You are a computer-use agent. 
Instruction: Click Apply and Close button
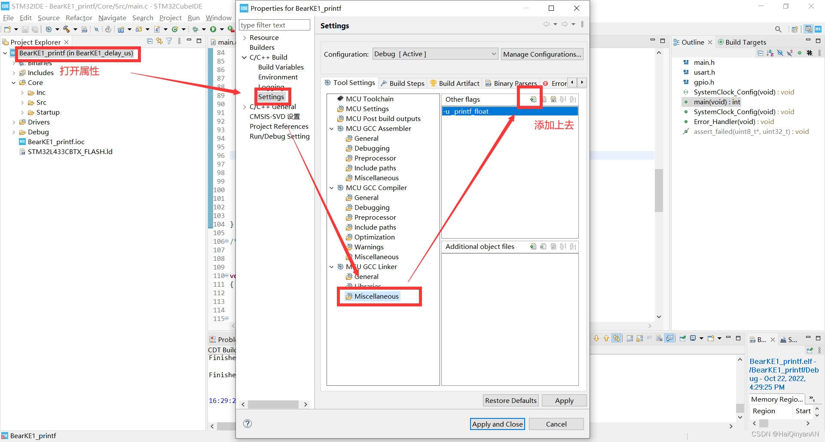[497, 424]
